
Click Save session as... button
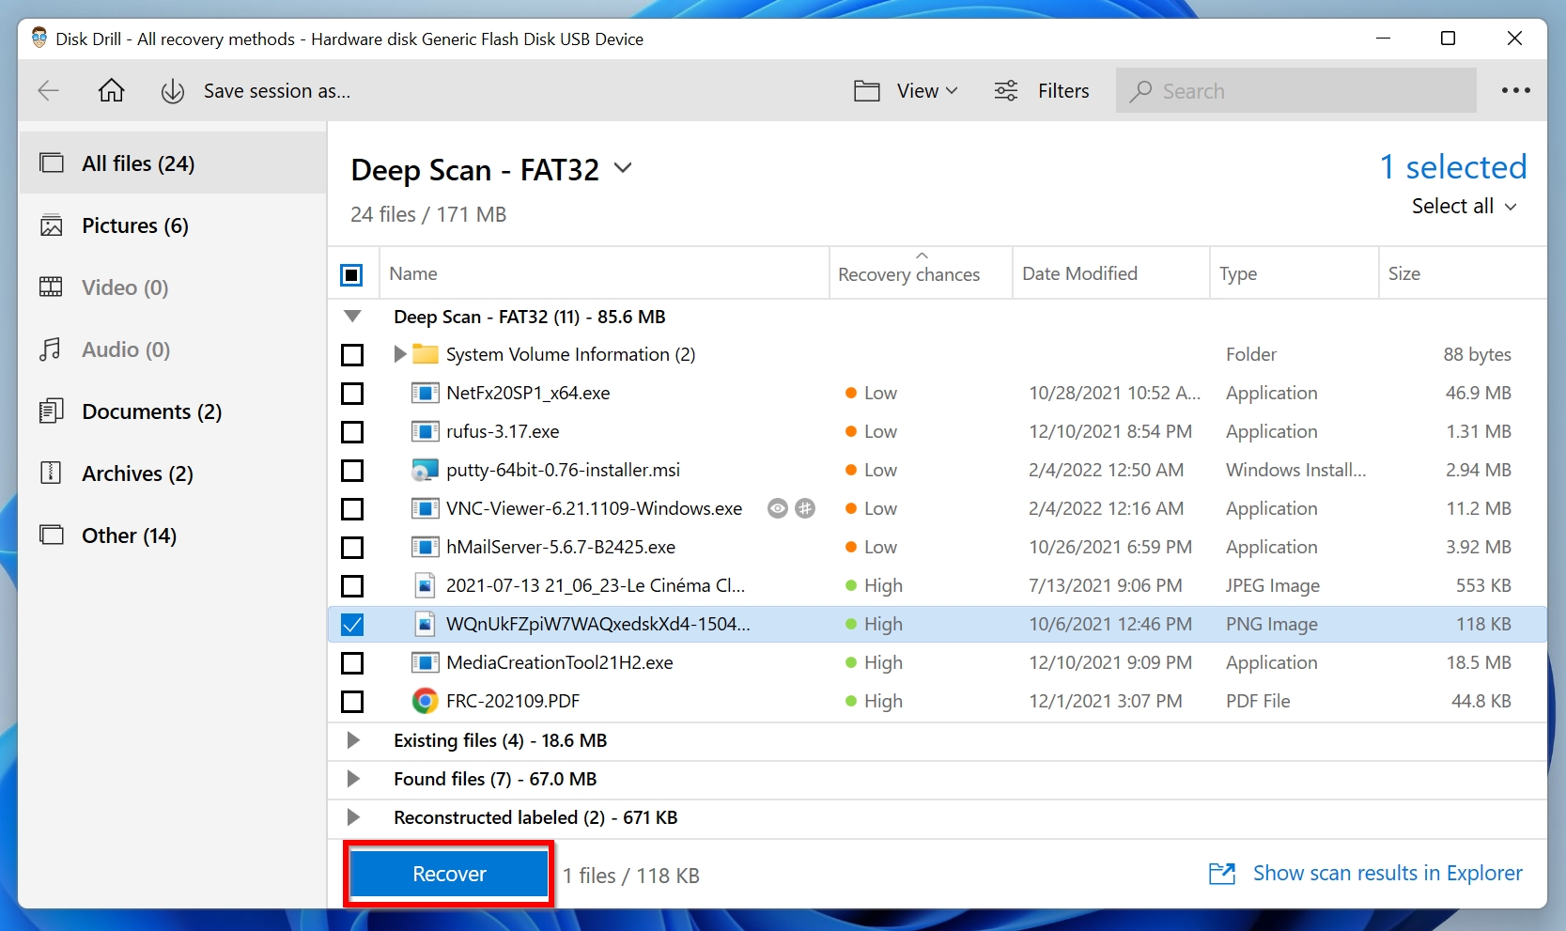point(277,91)
